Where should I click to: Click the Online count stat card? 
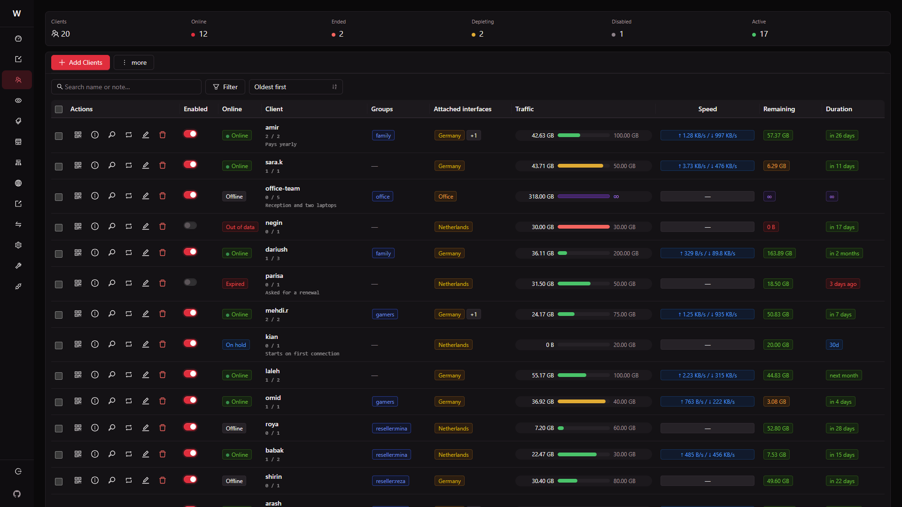point(199,29)
